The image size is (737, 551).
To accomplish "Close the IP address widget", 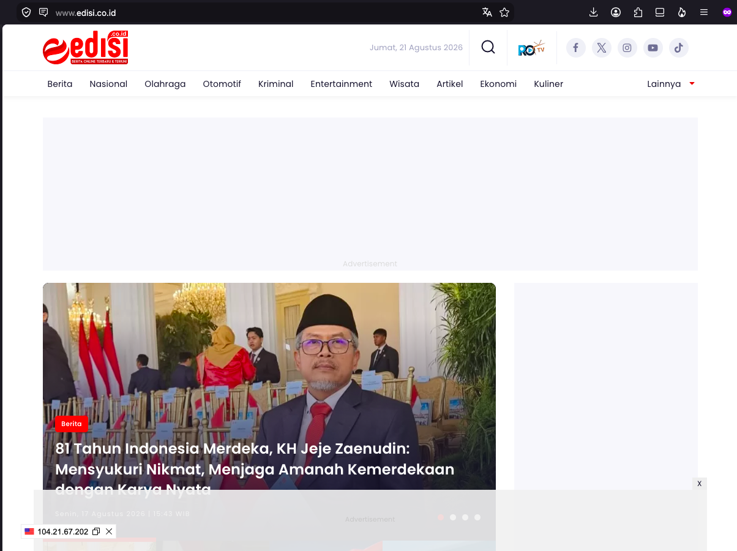I will point(109,531).
